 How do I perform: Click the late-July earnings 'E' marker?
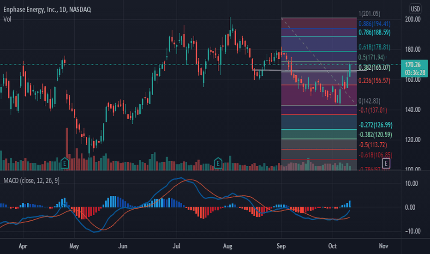tap(218, 163)
